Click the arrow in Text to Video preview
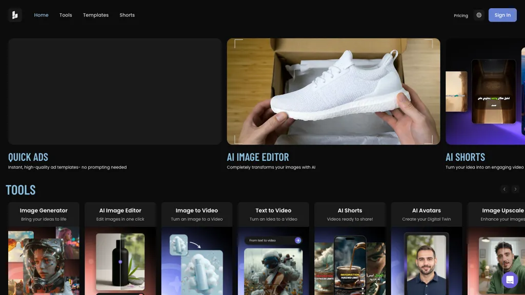Screen dimensions: 525x295 (x=298, y=240)
